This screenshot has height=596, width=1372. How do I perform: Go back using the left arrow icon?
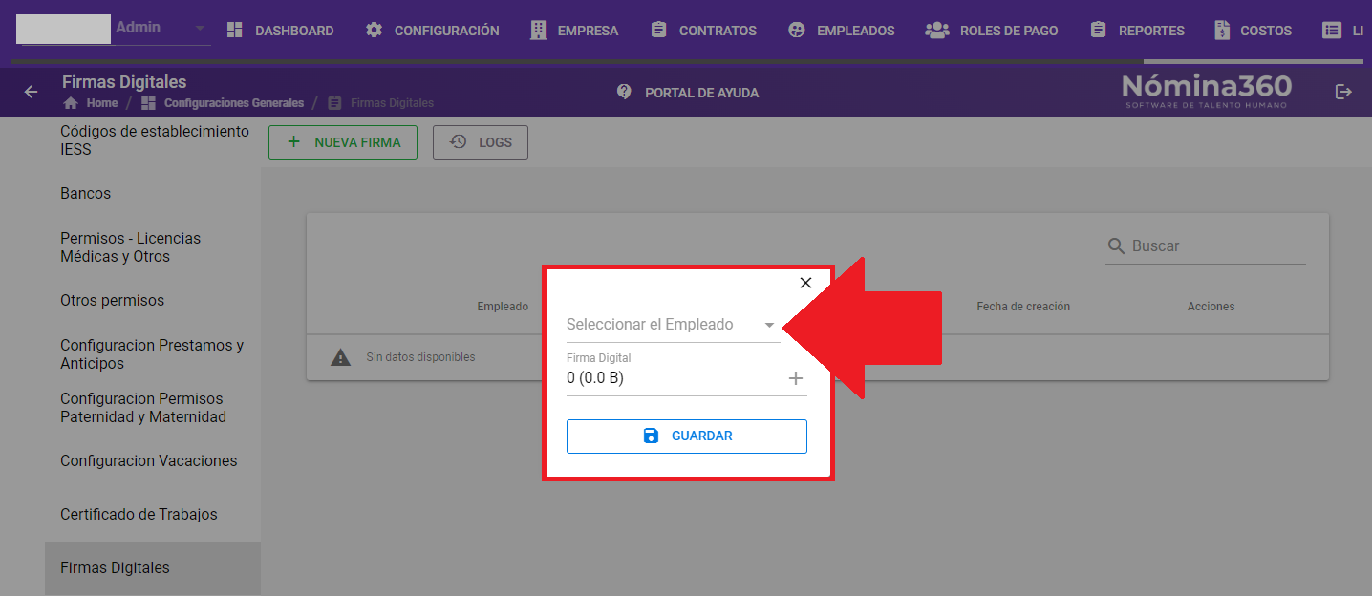[x=31, y=92]
